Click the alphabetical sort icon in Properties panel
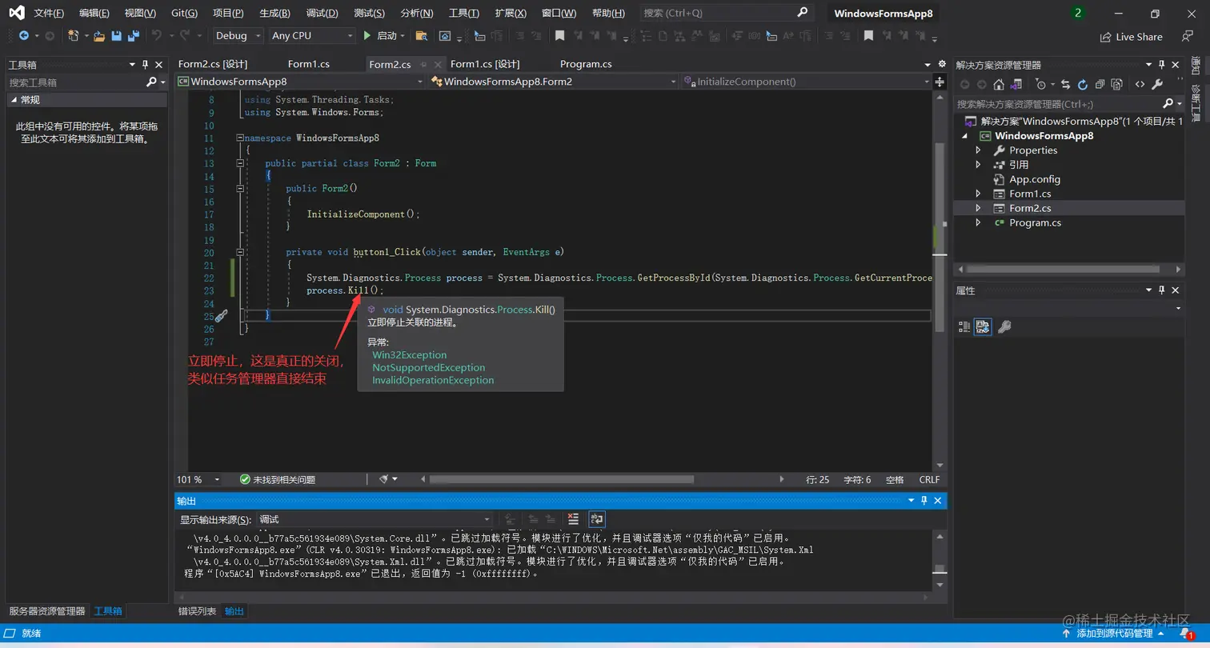1210x648 pixels. pos(983,326)
